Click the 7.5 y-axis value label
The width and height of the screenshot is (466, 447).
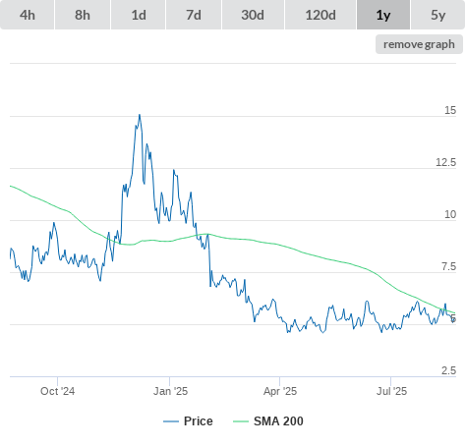448,267
